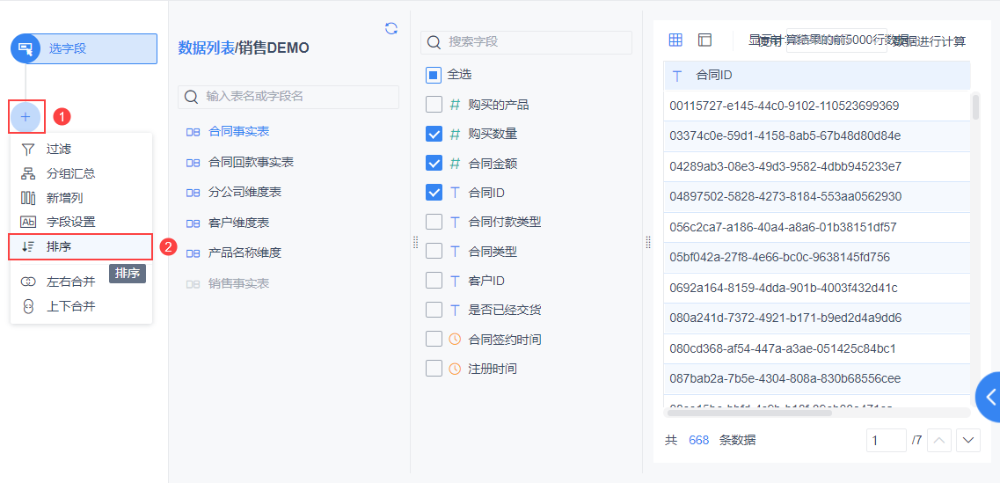
Task: Choose 左右合并 from the step menu
Action: 81,282
